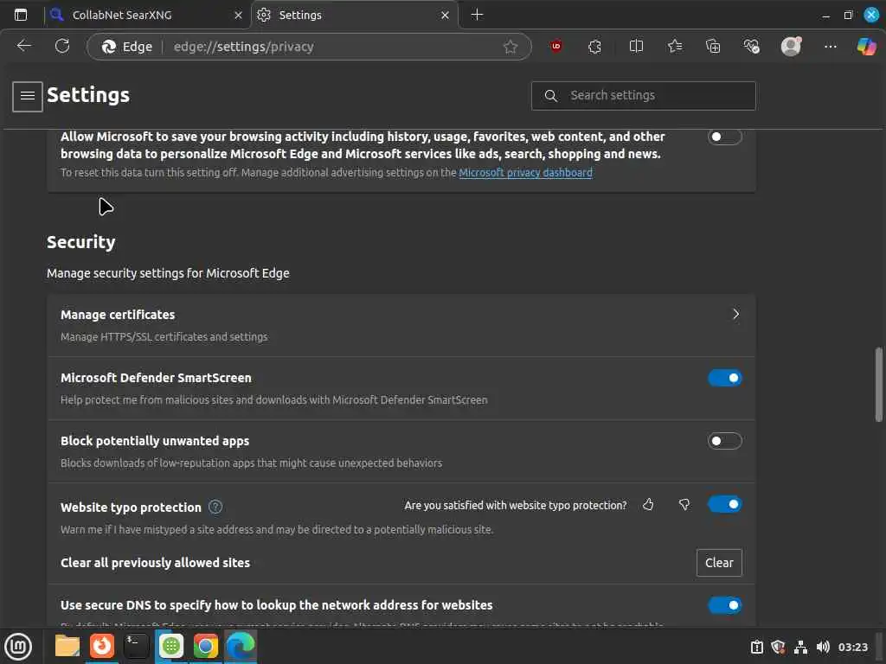Image resolution: width=886 pixels, height=664 pixels.
Task: Open the clock showing 03:23
Action: click(852, 647)
